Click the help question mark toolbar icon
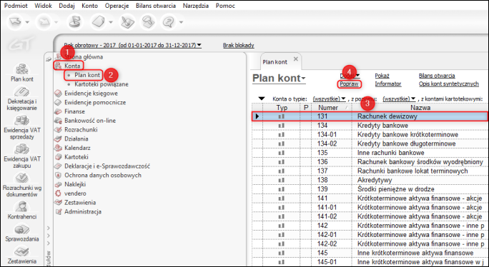The image size is (489, 267). (169, 22)
